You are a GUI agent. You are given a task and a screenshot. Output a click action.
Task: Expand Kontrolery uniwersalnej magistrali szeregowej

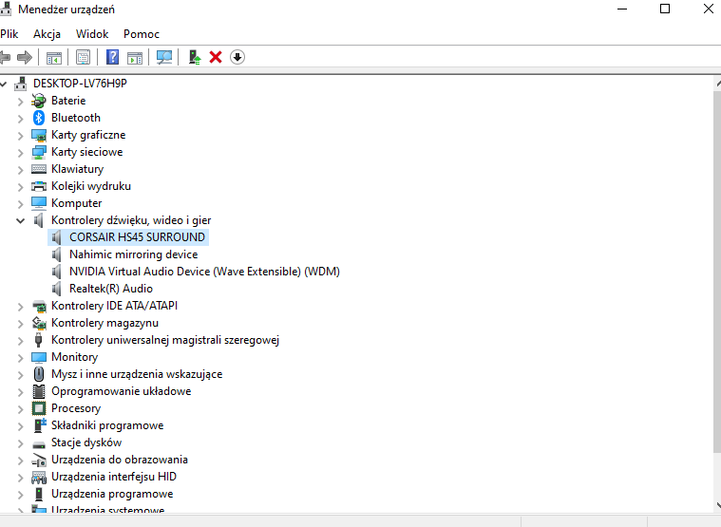click(20, 341)
